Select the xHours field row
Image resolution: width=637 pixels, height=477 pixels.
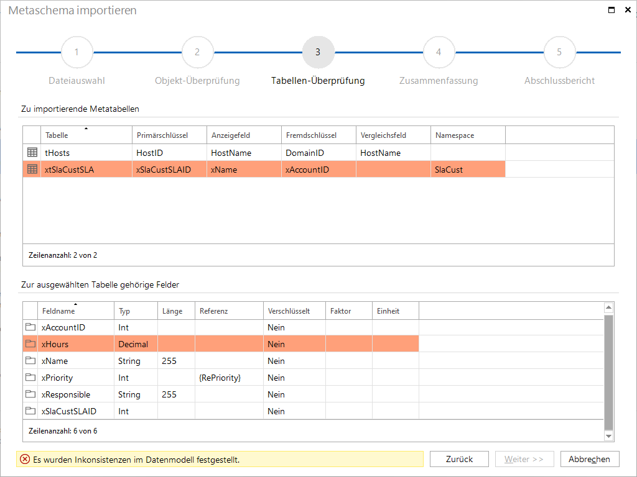tap(221, 343)
